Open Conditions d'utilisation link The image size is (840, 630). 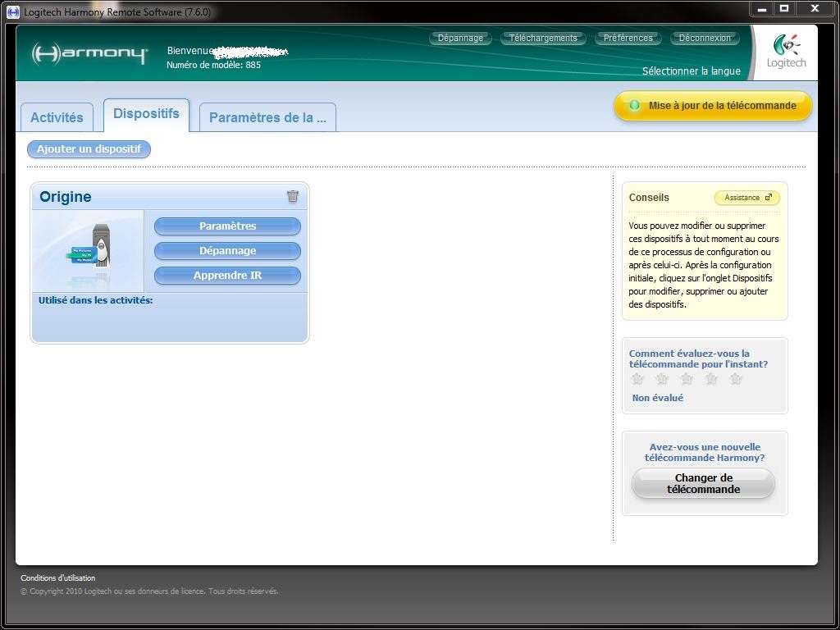[x=58, y=578]
